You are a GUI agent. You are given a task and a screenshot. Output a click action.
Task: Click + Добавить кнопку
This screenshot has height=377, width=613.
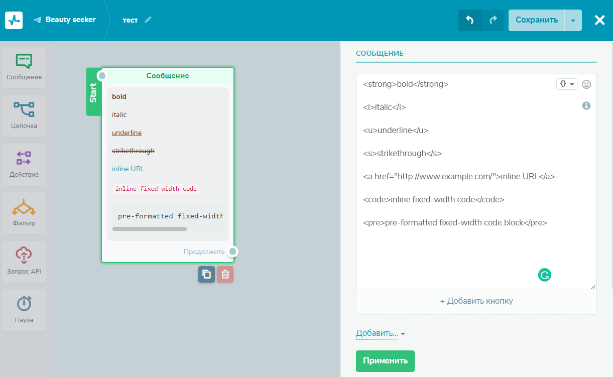click(476, 301)
